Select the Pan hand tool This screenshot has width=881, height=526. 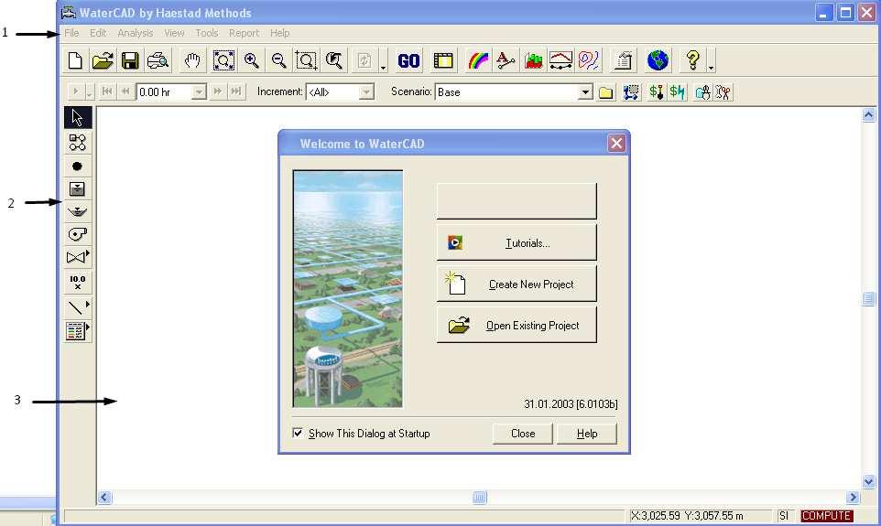pos(192,60)
